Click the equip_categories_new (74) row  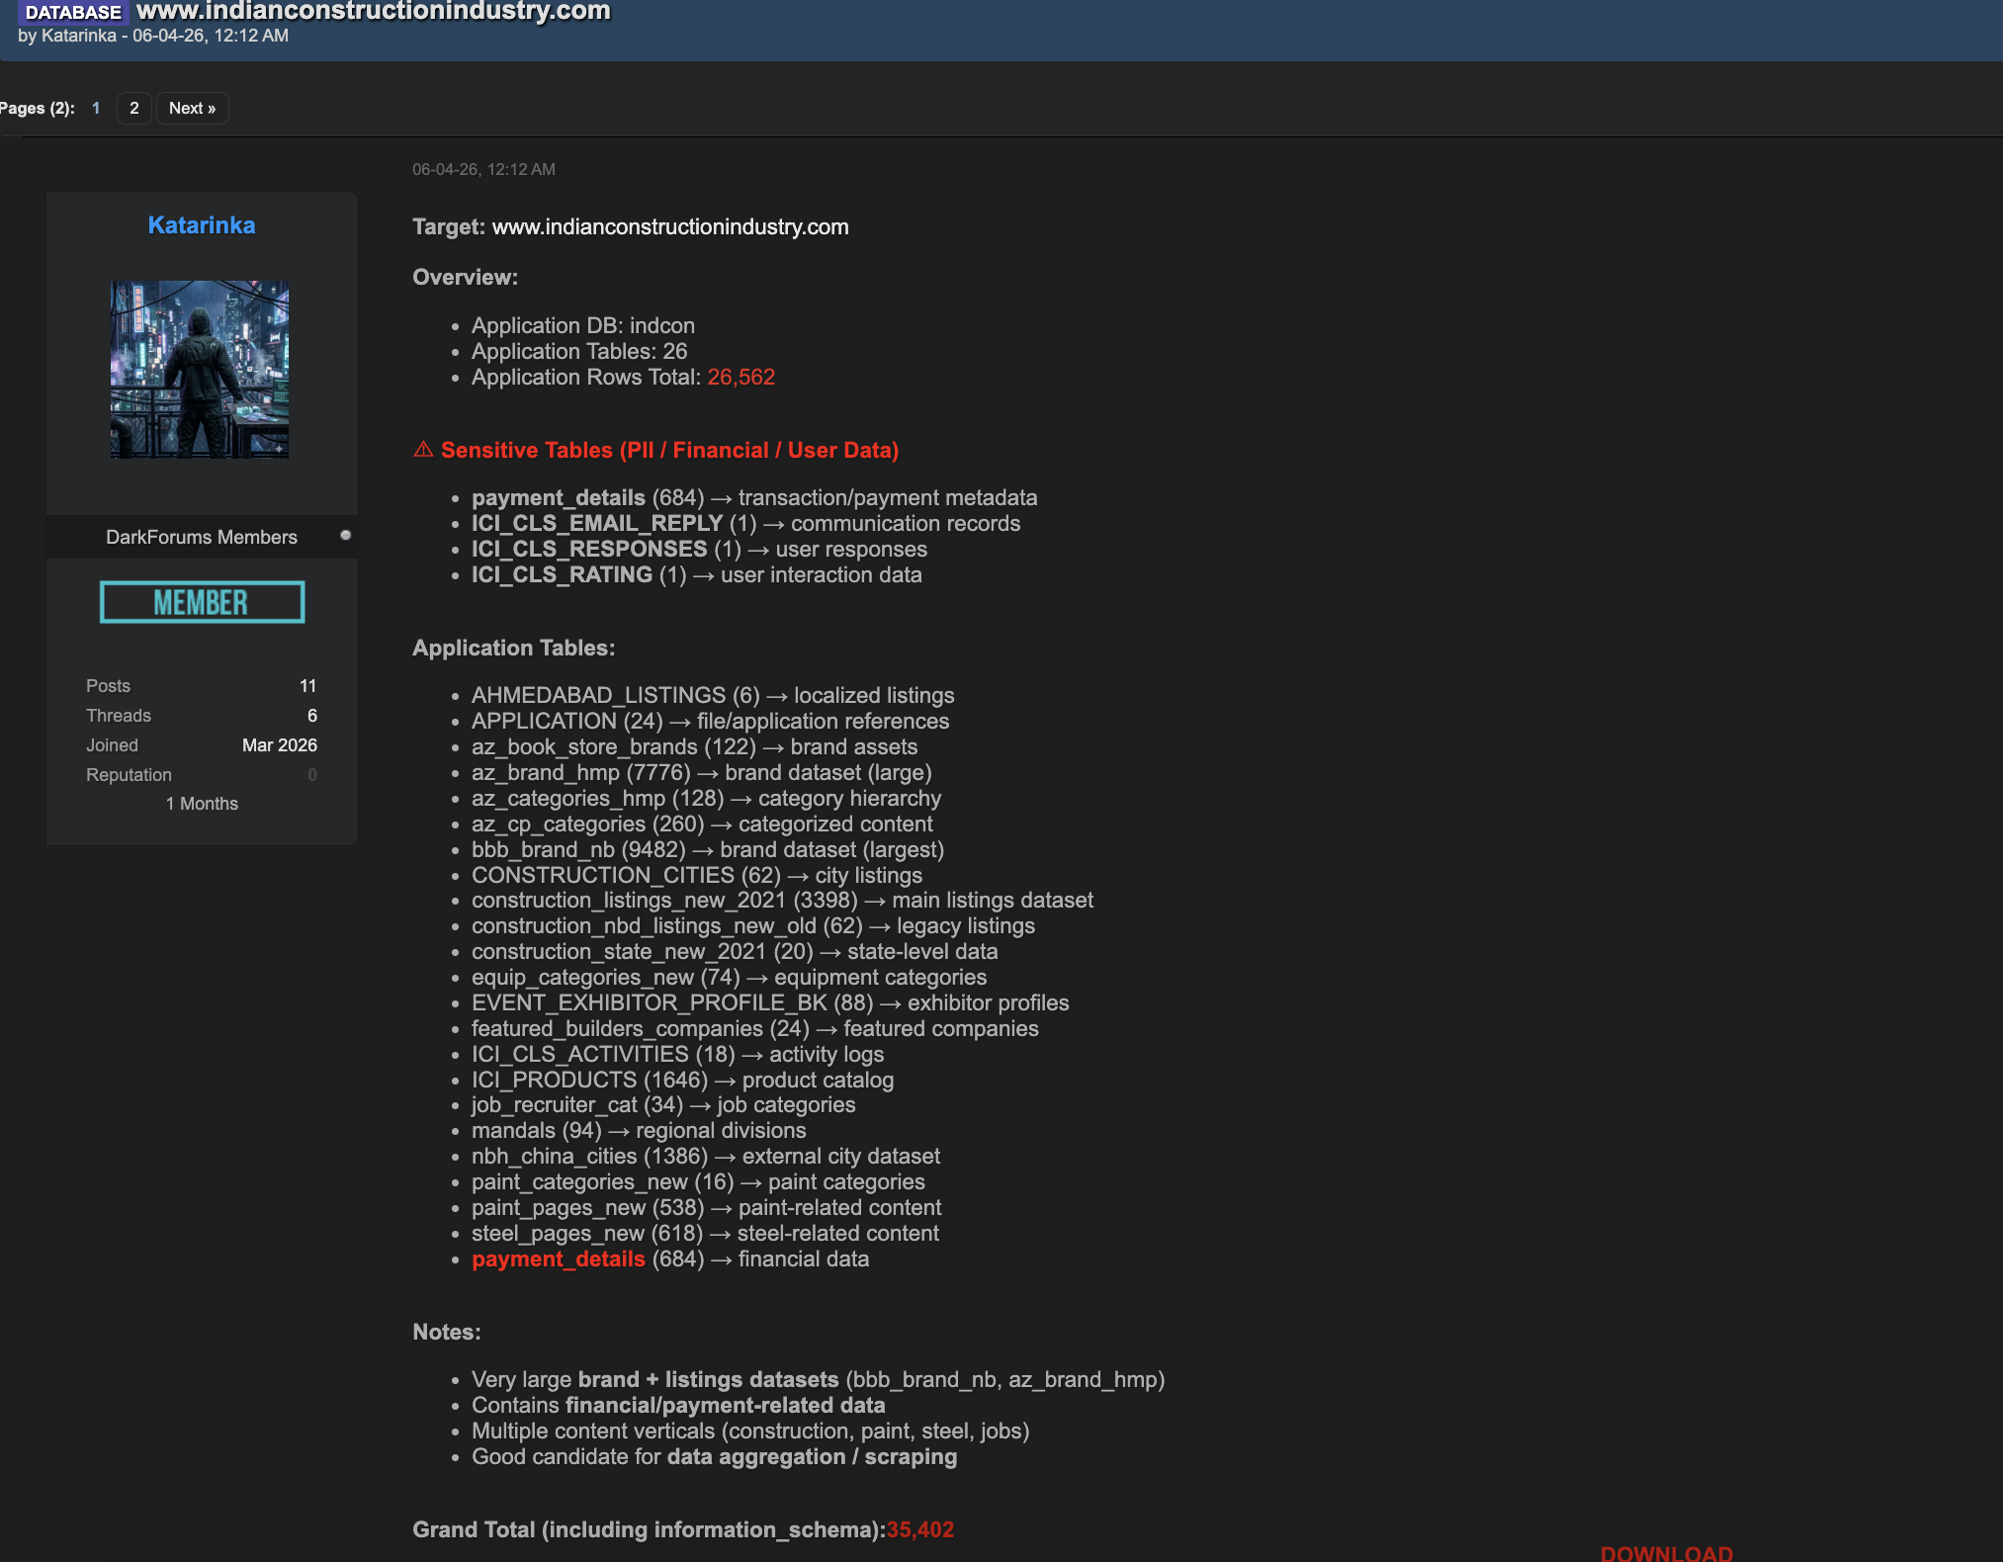click(x=729, y=978)
